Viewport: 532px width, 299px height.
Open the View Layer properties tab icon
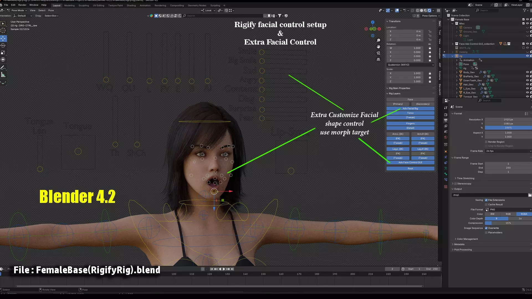tap(446, 126)
